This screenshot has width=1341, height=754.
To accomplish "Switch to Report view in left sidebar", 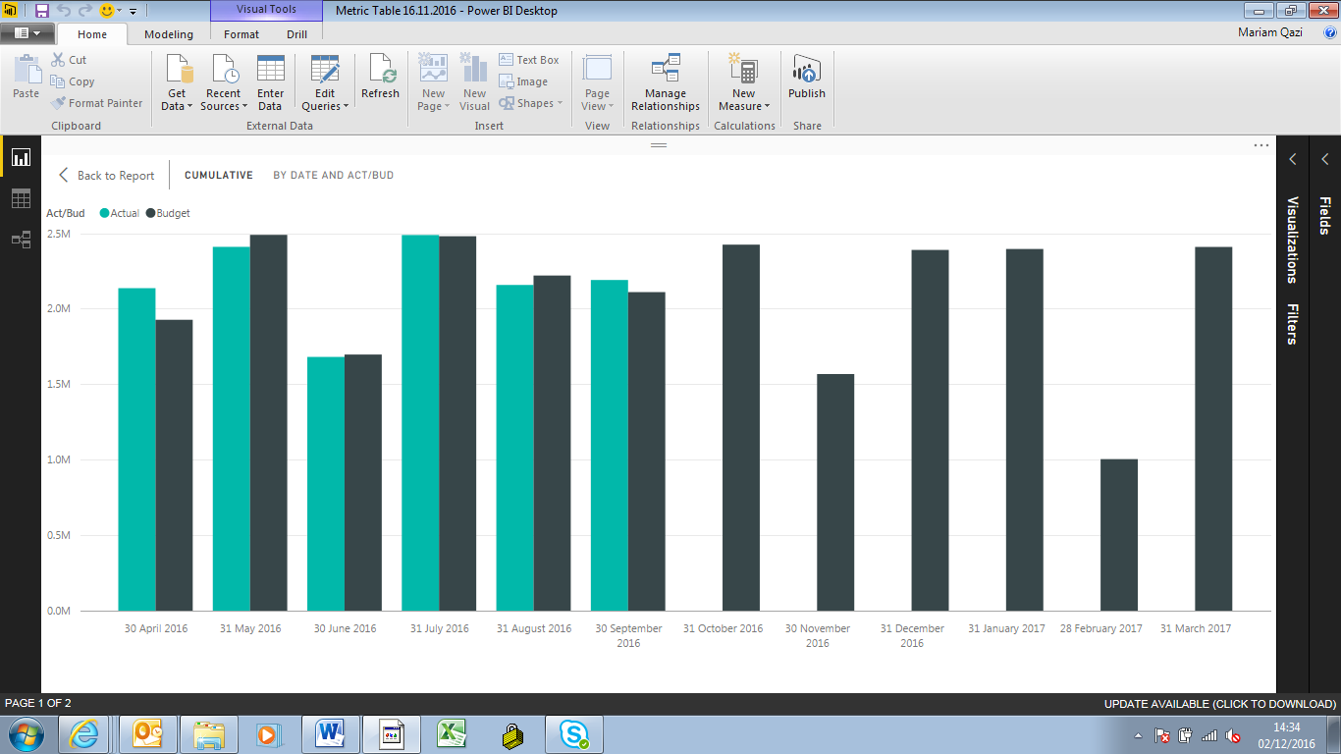I will (21, 157).
